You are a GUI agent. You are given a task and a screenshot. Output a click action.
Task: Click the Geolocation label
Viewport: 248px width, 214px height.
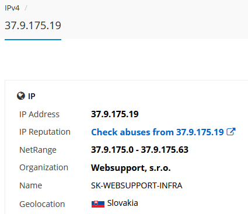click(42, 204)
